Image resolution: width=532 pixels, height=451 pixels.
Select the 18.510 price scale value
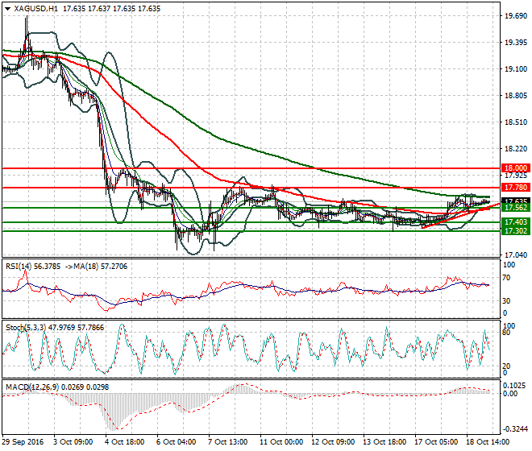(516, 122)
